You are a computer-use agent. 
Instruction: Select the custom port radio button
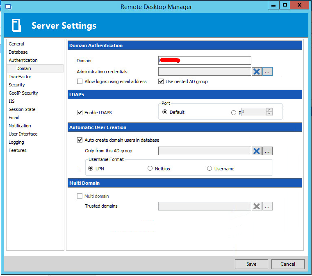pos(233,113)
